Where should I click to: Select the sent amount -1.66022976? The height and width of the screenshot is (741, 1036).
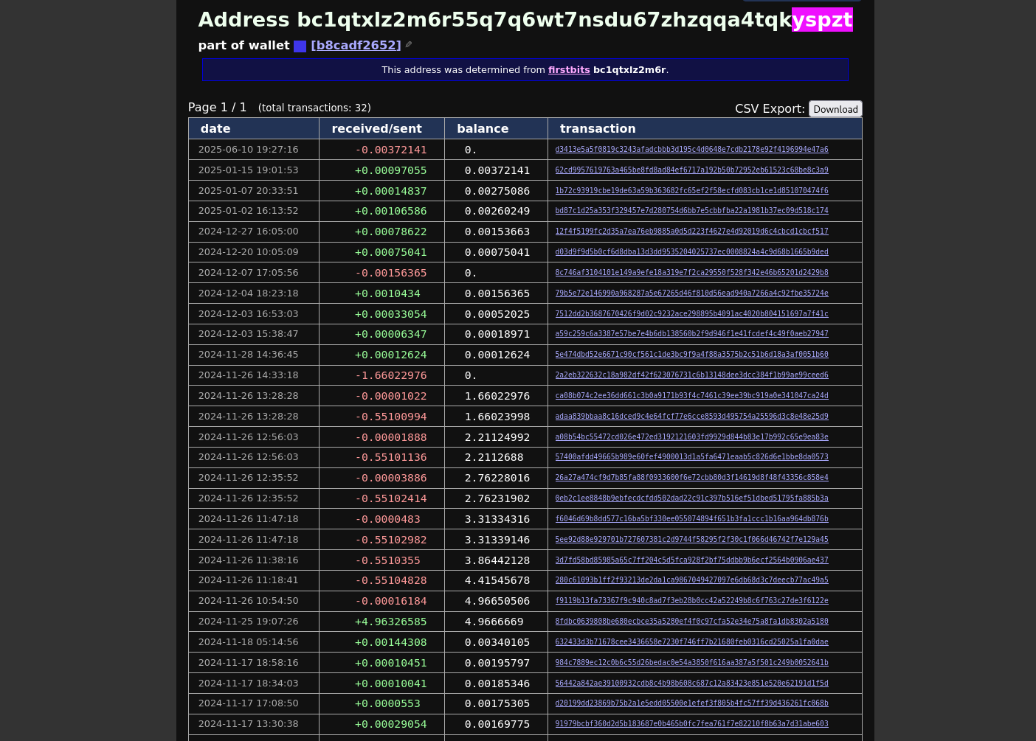coord(391,375)
